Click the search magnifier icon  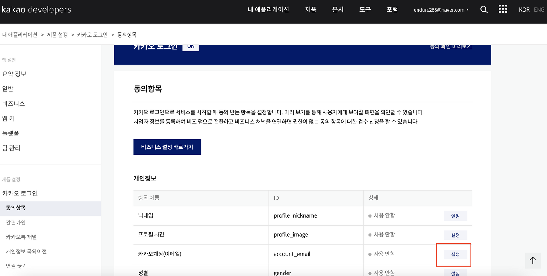click(x=484, y=9)
